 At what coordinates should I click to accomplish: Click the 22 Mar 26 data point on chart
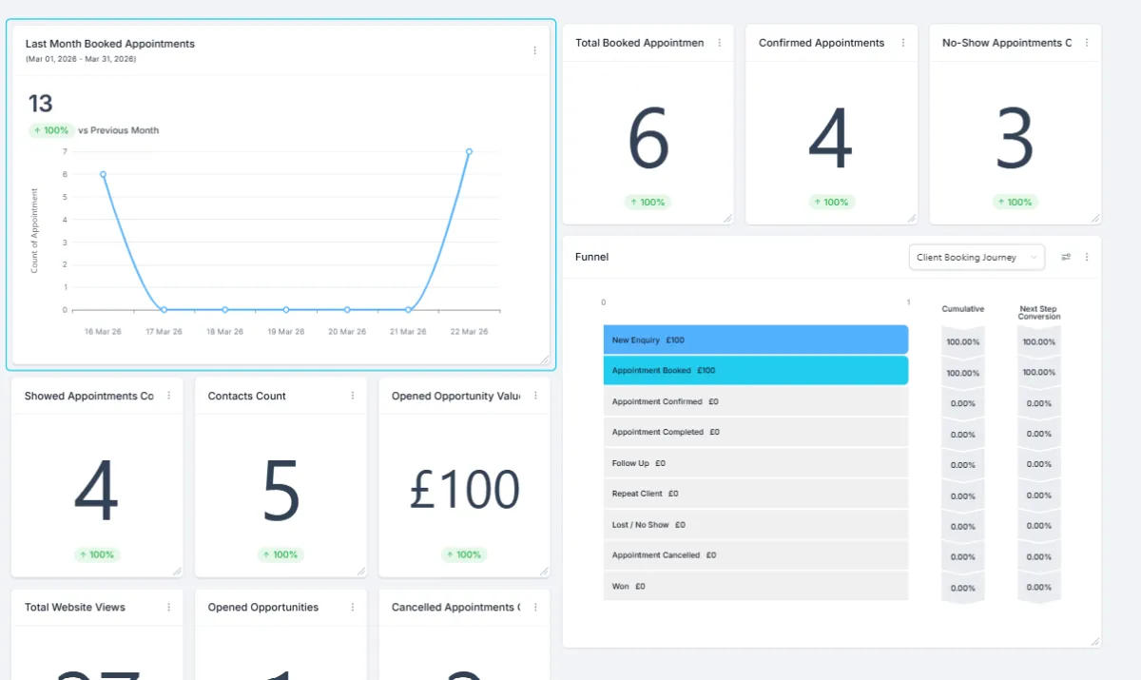tap(469, 151)
